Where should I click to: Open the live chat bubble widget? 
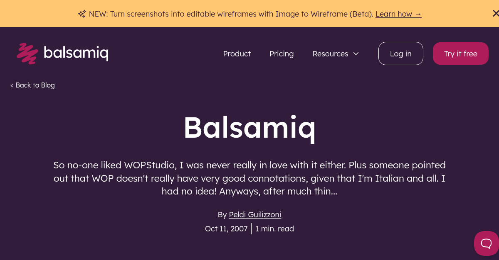[486, 243]
